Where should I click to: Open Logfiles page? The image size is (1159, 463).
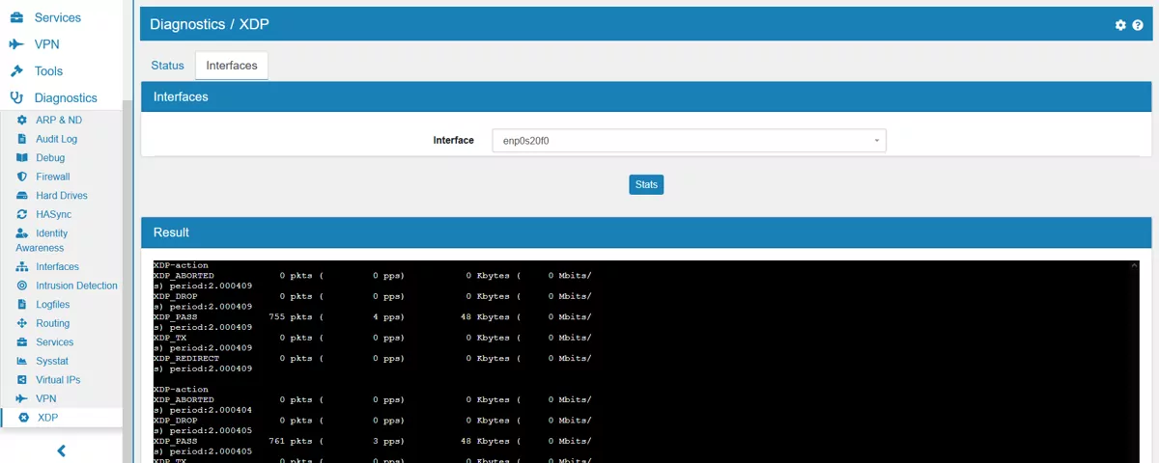(x=53, y=305)
